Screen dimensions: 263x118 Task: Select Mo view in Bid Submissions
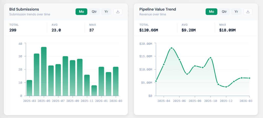[x=81, y=12]
